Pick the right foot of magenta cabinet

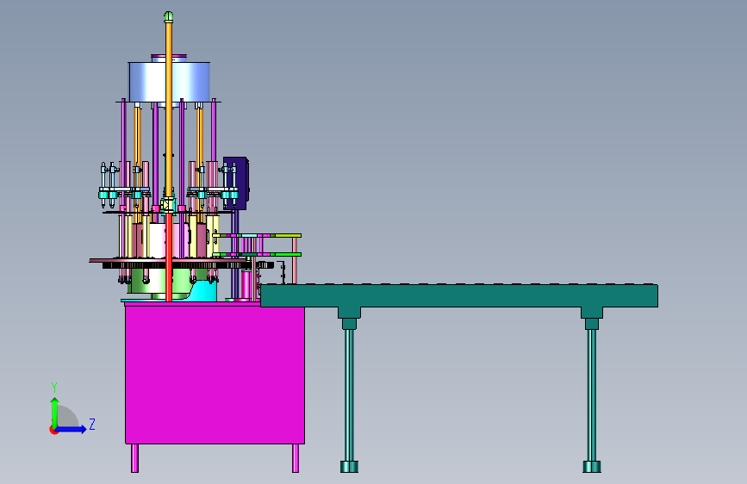(296, 458)
